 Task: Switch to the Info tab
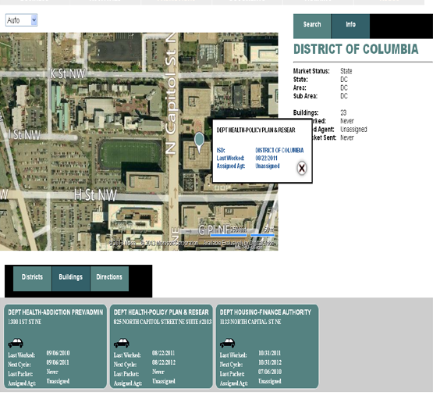350,26
